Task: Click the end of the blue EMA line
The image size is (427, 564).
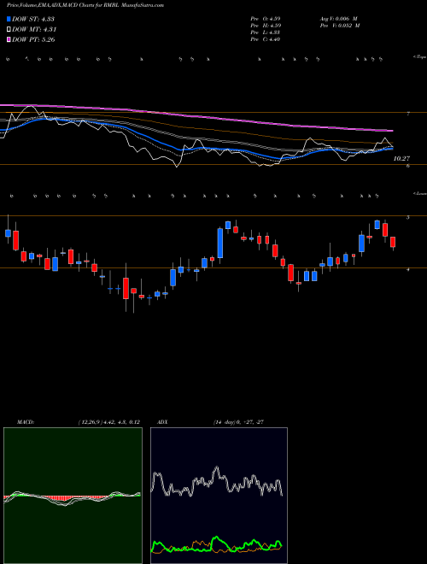Action: point(392,148)
